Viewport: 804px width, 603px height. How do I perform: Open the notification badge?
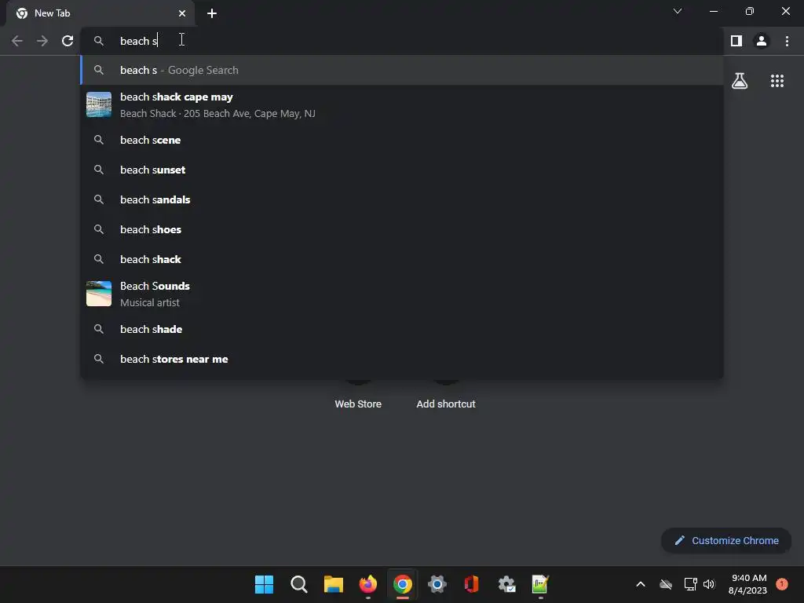point(782,584)
